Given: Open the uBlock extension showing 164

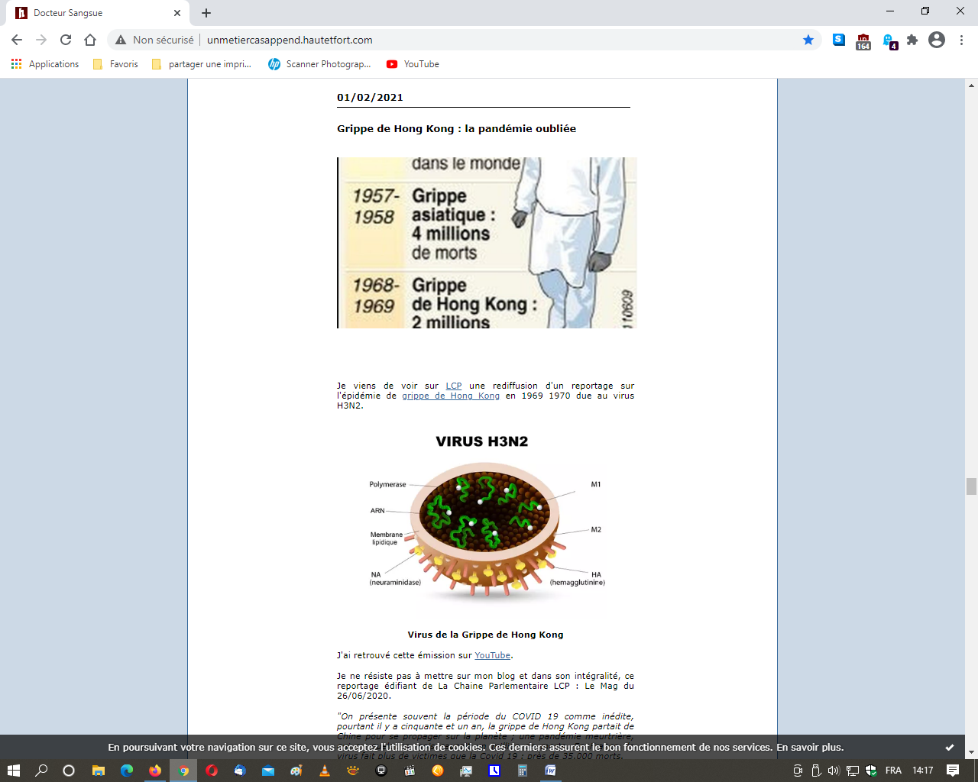Looking at the screenshot, I should click(863, 41).
